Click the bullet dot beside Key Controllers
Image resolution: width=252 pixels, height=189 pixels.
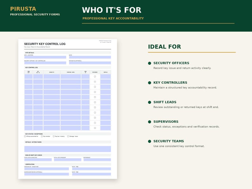pyautogui.click(x=149, y=83)
